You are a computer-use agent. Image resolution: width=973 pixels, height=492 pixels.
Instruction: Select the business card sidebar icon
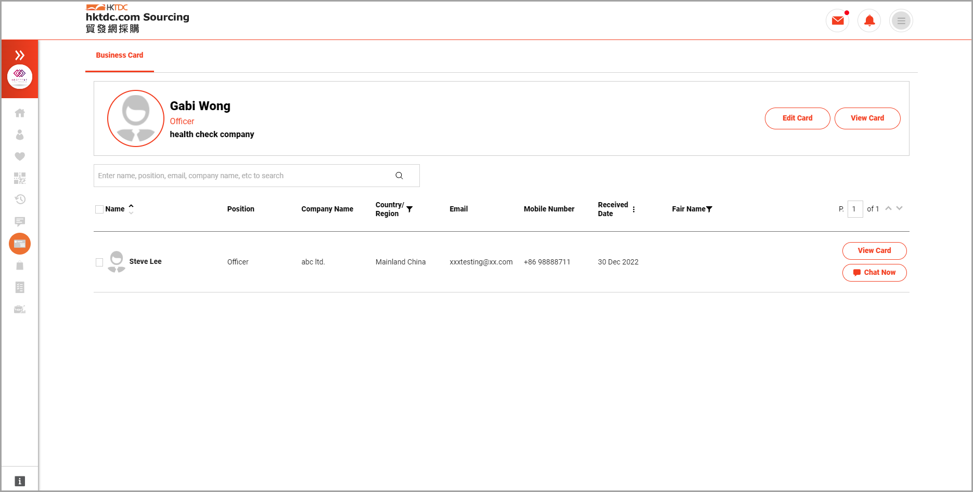coord(20,244)
